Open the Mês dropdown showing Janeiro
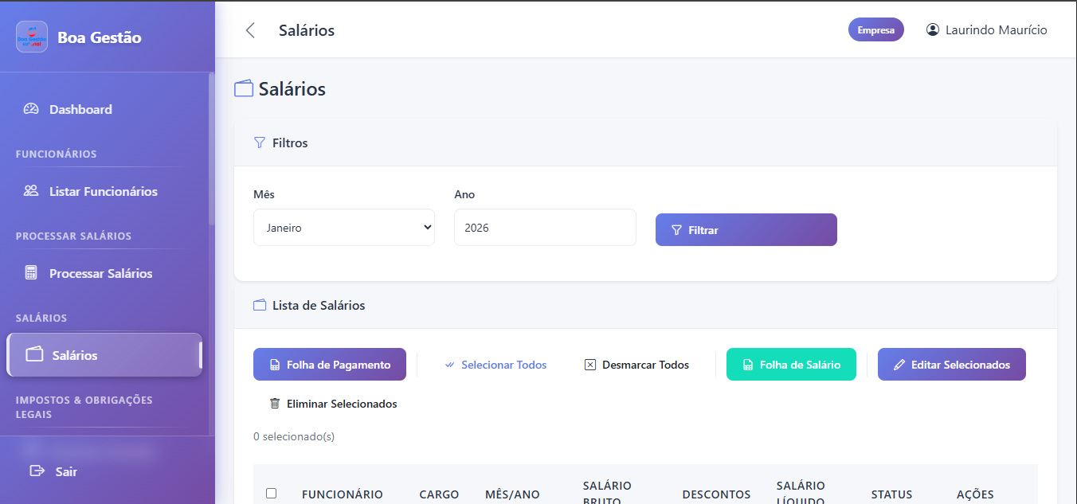 coord(343,227)
